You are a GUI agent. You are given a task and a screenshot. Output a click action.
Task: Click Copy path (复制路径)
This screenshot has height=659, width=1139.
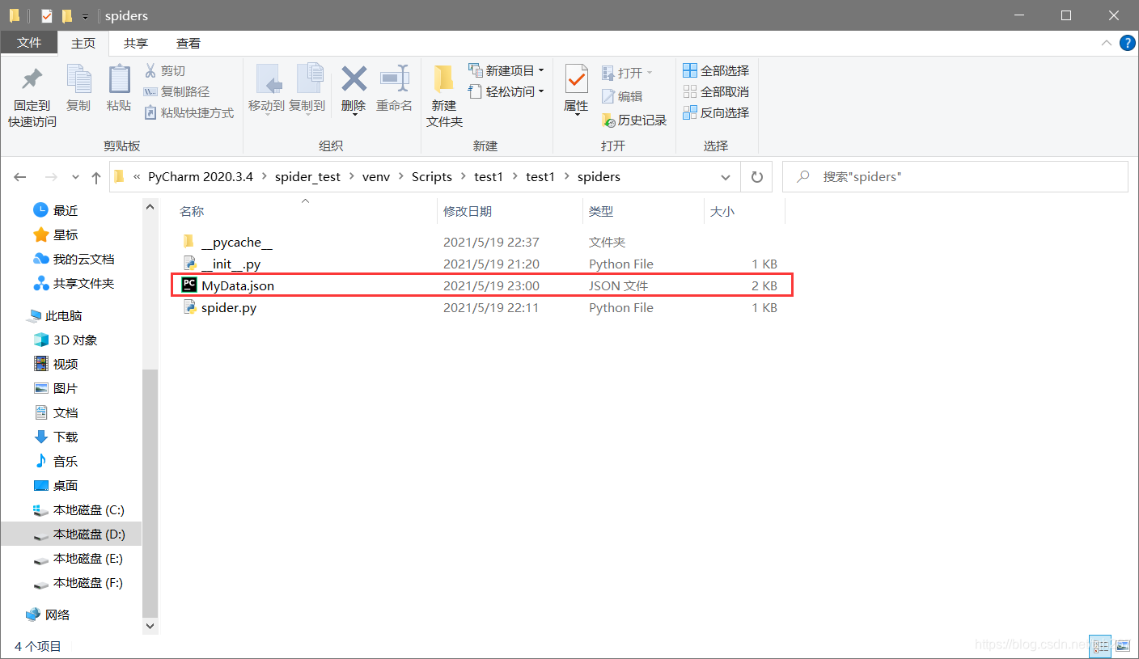point(176,92)
